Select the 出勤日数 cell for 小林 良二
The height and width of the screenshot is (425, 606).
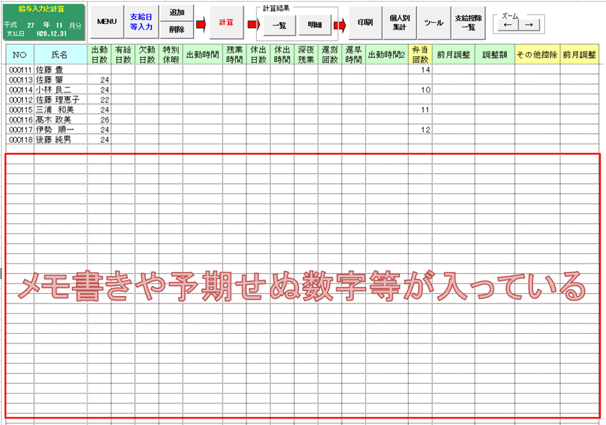point(99,90)
